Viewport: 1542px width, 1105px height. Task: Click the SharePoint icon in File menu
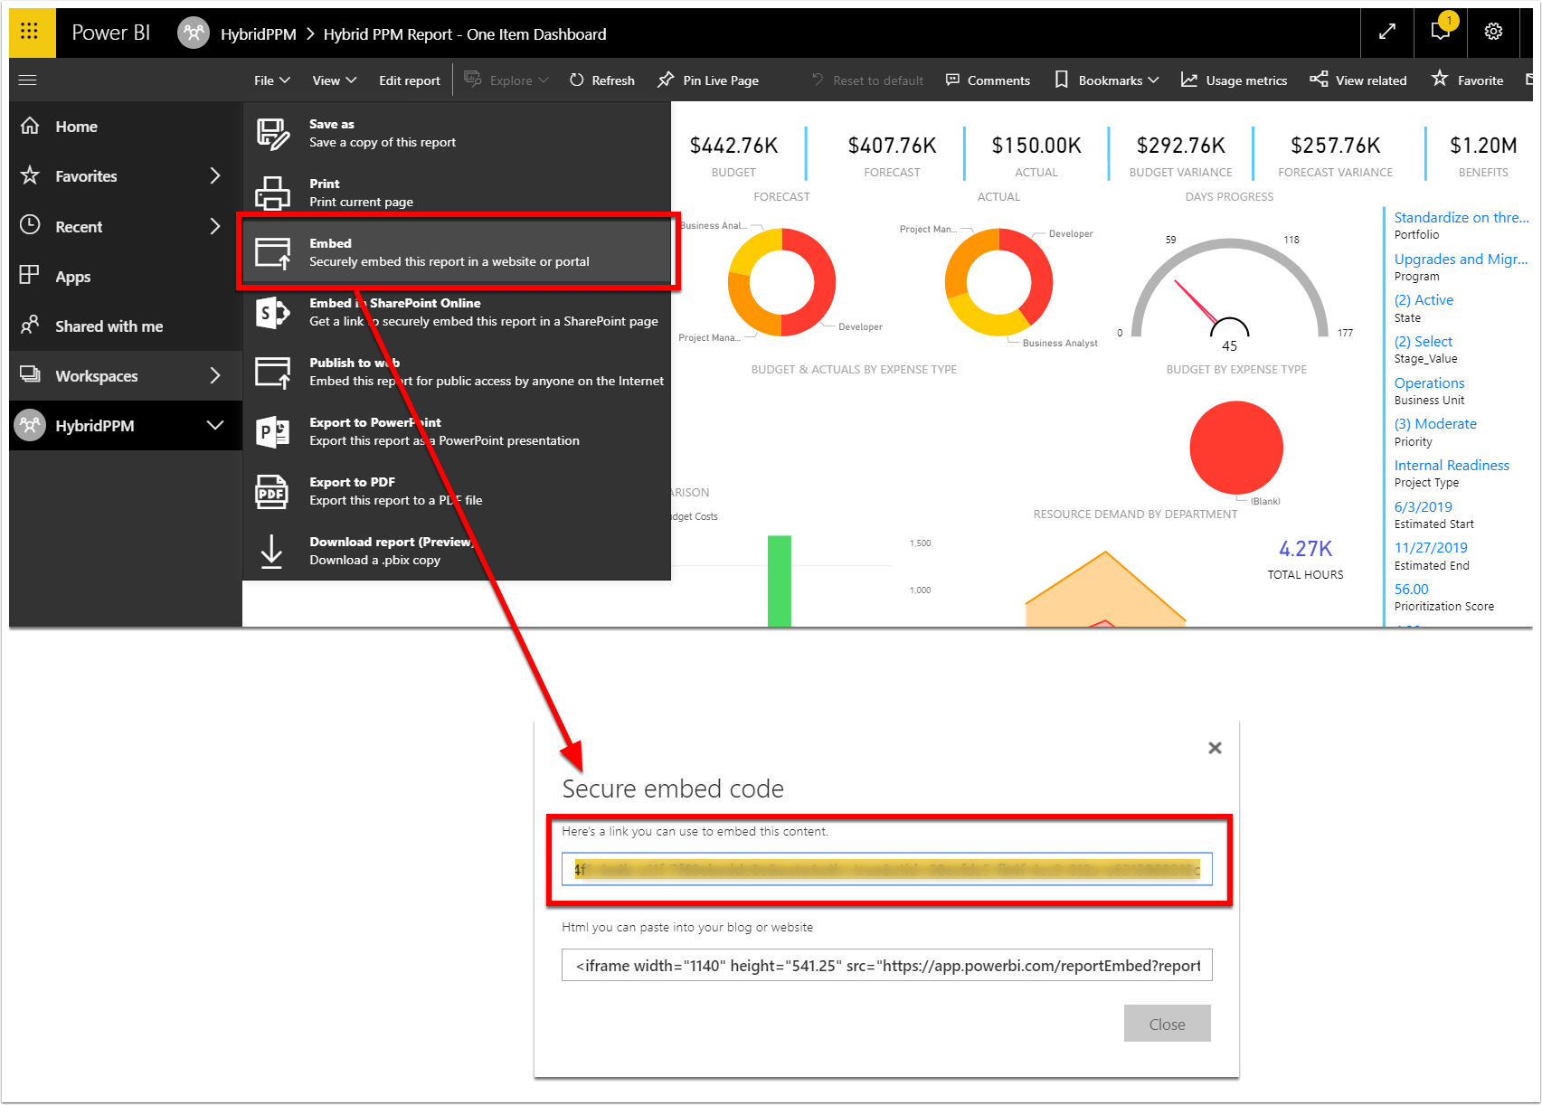273,313
